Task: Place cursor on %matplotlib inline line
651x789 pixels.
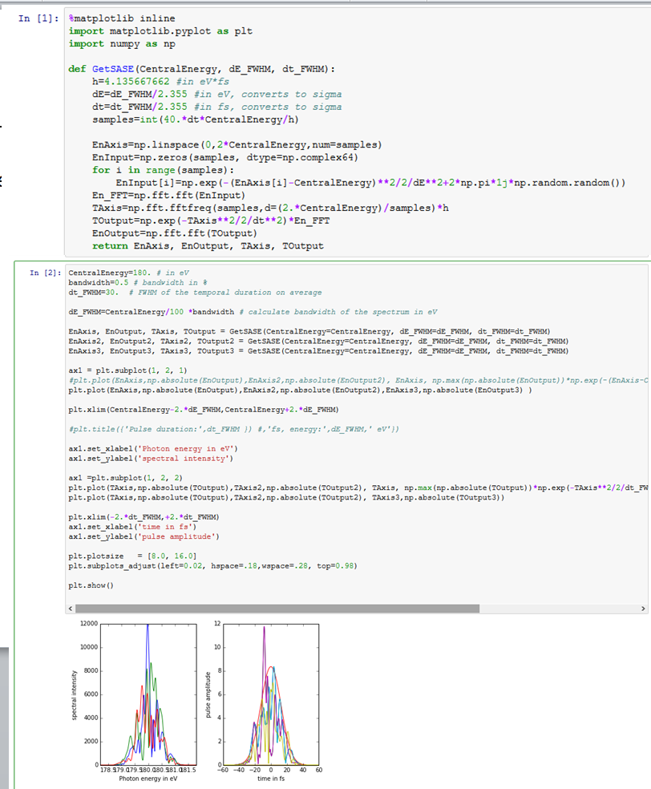Action: tap(122, 18)
